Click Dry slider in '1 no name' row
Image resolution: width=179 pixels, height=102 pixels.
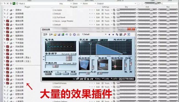(126, 10)
